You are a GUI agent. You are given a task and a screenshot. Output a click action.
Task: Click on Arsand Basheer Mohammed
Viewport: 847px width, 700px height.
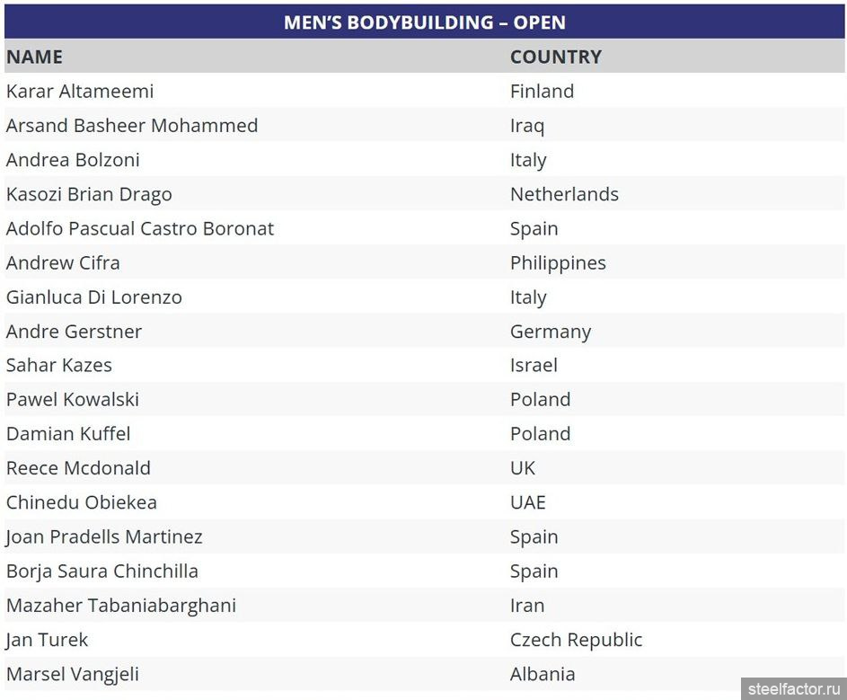[132, 125]
